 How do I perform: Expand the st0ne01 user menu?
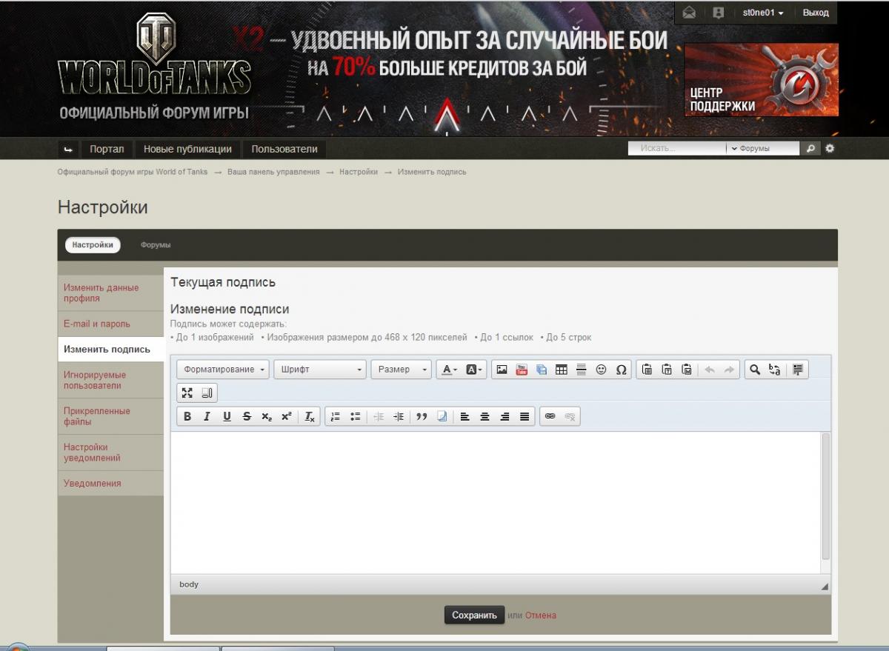pos(763,13)
